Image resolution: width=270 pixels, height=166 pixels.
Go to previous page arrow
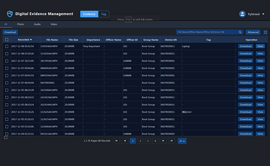[125, 141]
